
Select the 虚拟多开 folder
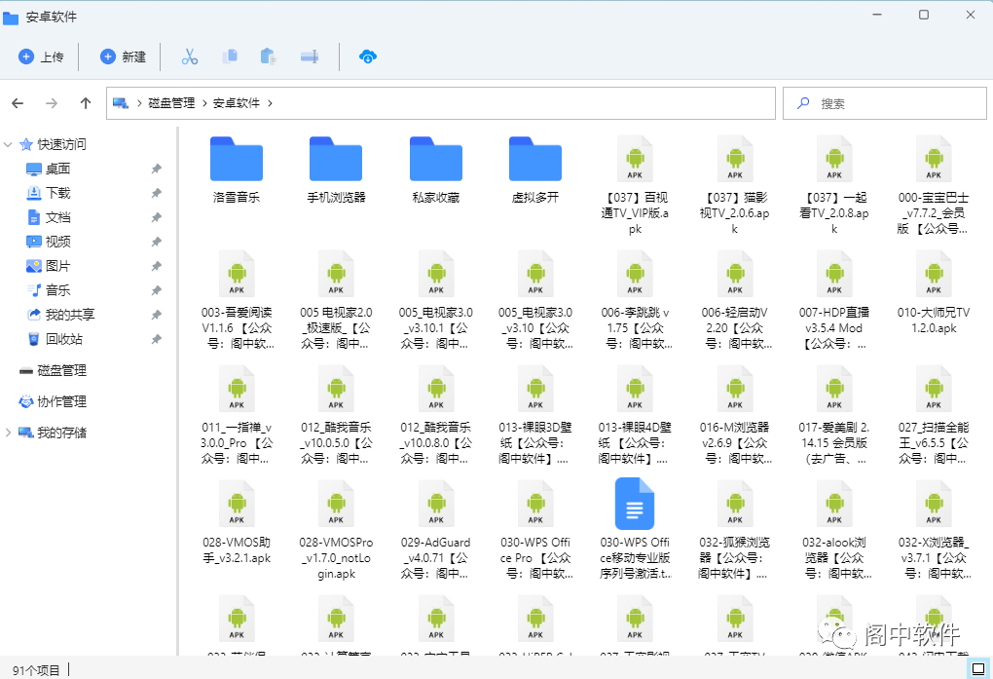click(535, 170)
